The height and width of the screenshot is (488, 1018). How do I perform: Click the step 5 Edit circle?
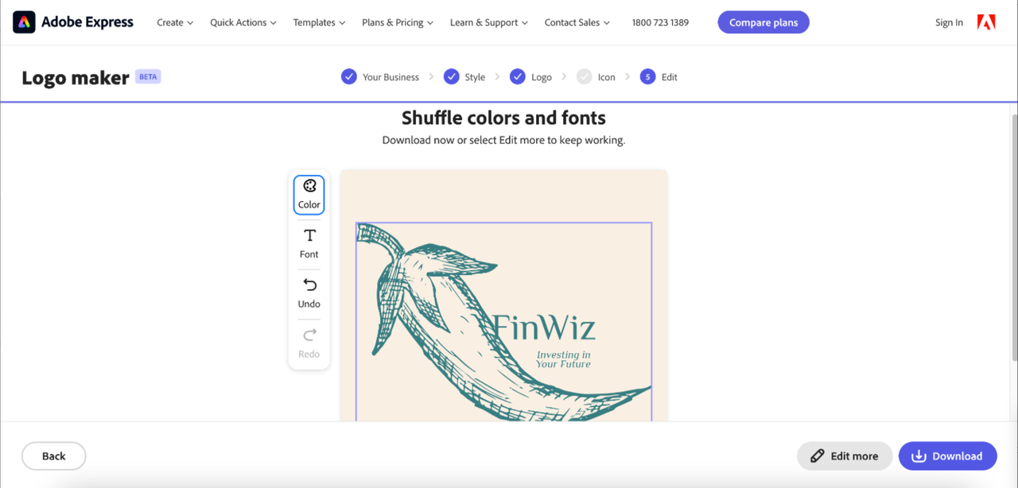(x=647, y=77)
